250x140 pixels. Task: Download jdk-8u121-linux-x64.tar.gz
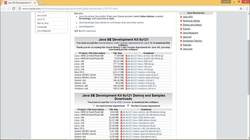(140, 69)
